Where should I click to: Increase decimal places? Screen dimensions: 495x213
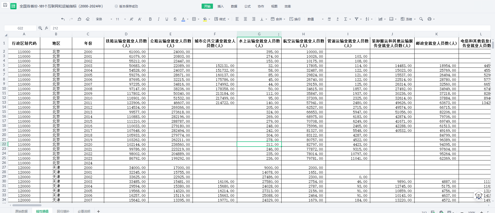pos(329,19)
